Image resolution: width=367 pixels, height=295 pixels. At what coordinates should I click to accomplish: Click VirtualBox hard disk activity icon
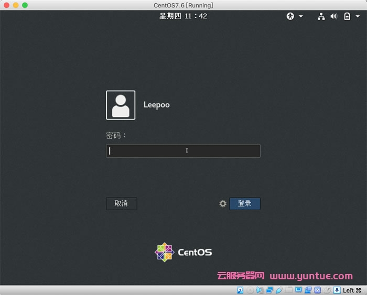click(x=240, y=290)
